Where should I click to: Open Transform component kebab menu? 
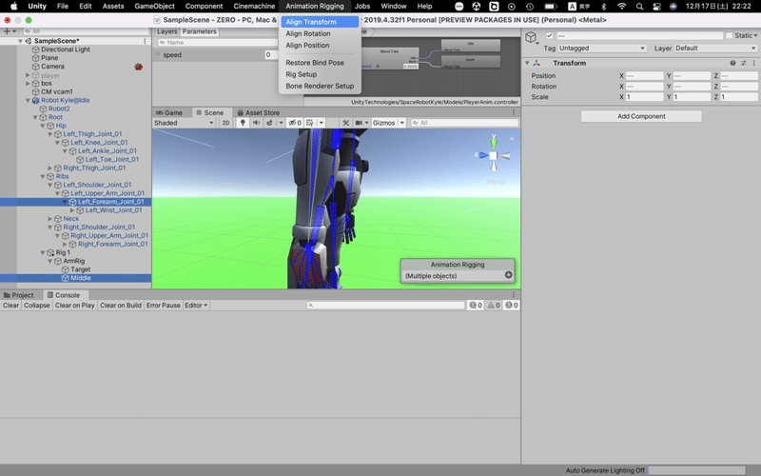click(x=753, y=63)
